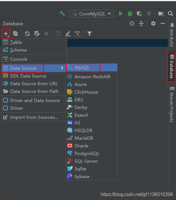176x200 pixels.
Task: Choose Driver and Data Source entry
Action: [x=33, y=101]
